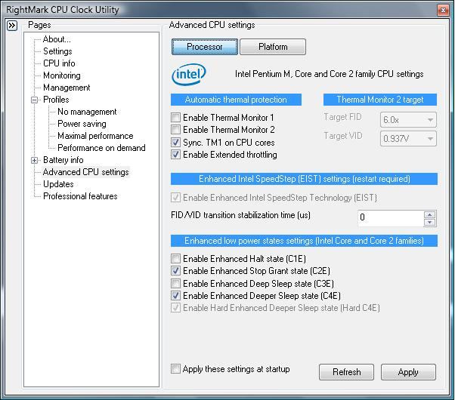This screenshot has height=400, width=455.
Task: Expand the Battery info tree node
Action: 34,160
